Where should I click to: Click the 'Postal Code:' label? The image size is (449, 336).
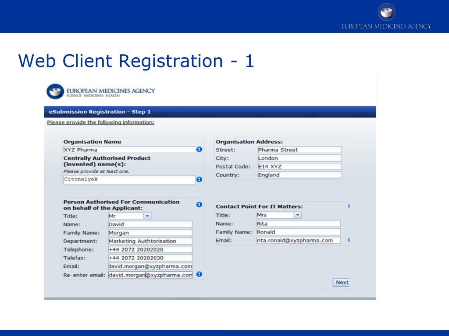click(x=233, y=167)
